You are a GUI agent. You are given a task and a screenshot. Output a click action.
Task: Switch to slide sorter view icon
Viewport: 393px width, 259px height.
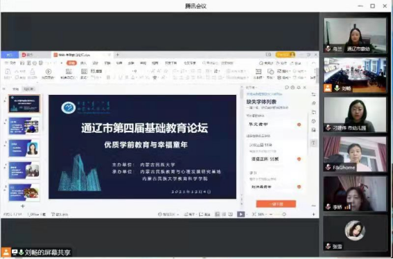pyautogui.click(x=224, y=214)
